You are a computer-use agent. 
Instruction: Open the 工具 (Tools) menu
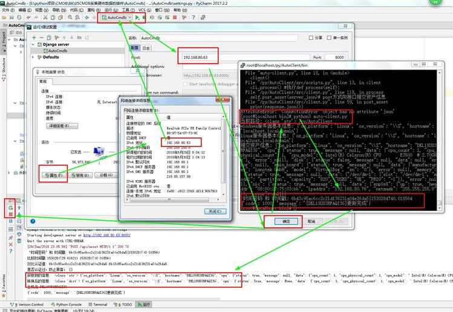point(128,10)
